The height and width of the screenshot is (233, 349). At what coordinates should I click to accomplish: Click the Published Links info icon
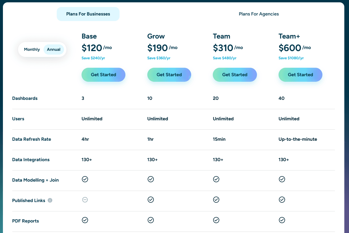point(50,200)
